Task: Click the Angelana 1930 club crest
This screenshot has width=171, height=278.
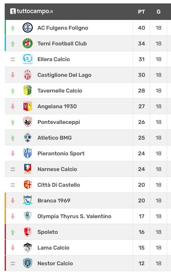Action: click(28, 106)
